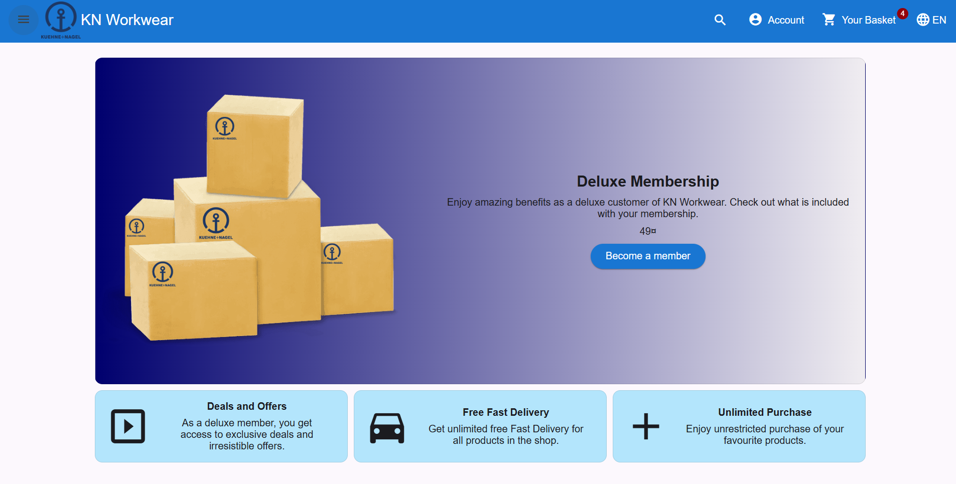Click the basket badge showing 4
The width and height of the screenshot is (956, 484).
click(x=902, y=14)
